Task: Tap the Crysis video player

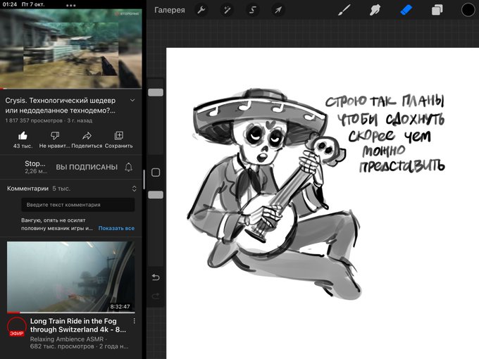Action: click(71, 49)
